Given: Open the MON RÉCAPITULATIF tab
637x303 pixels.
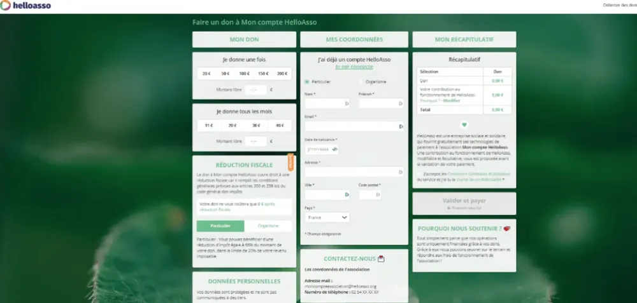Looking at the screenshot, I should [x=464, y=39].
